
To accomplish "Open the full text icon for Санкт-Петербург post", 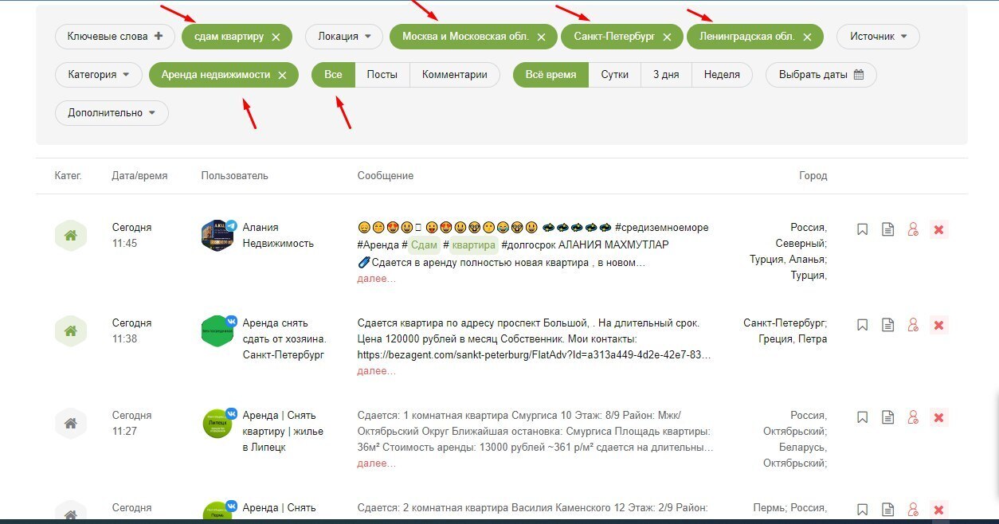I will [x=887, y=324].
